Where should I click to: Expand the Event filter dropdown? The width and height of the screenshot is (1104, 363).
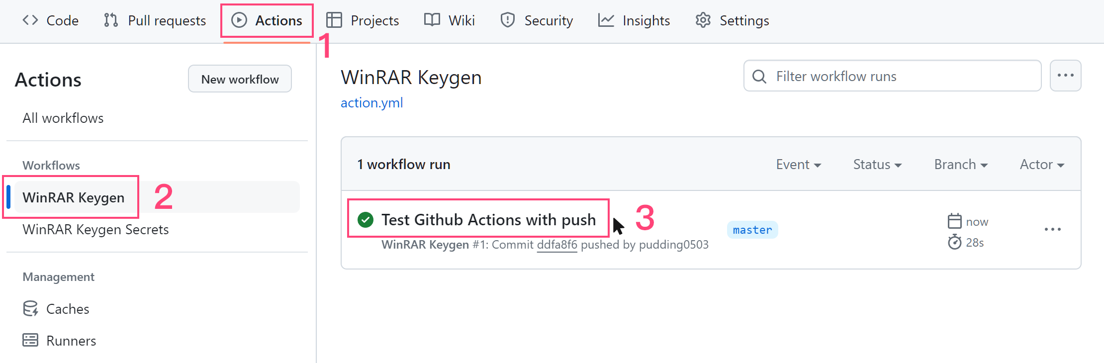798,165
